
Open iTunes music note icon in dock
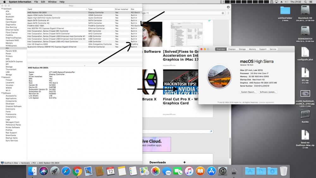[x=189, y=171]
